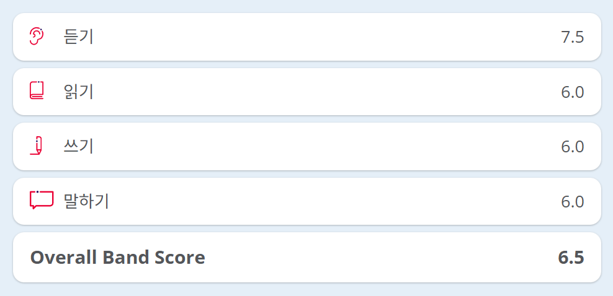Click the speech bubble icon beside 말하기
613x296 pixels.
(41, 200)
